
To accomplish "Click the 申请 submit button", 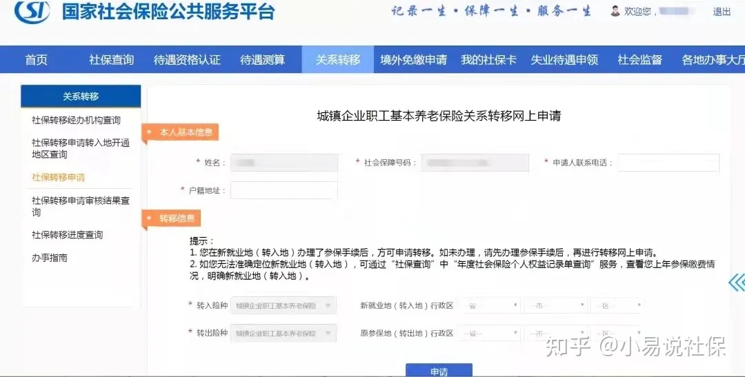I will (439, 370).
